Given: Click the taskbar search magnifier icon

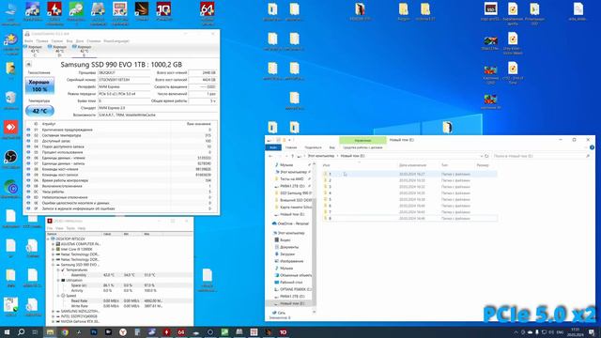Looking at the screenshot, I should click(x=21, y=331).
